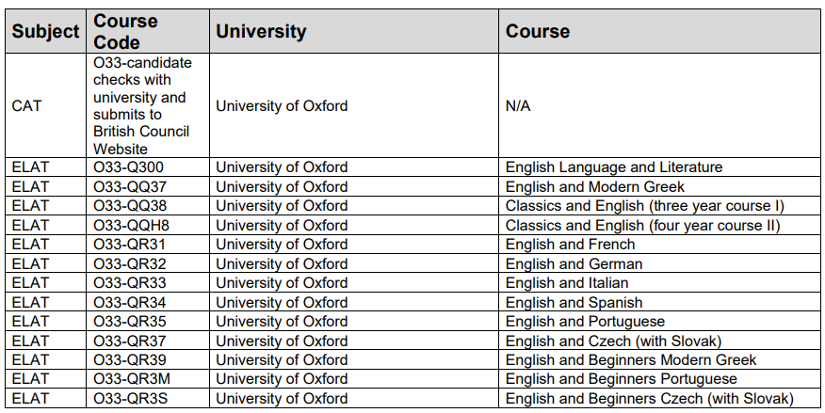This screenshot has width=825, height=413.
Task: Click the Course column header
Action: 537,32
